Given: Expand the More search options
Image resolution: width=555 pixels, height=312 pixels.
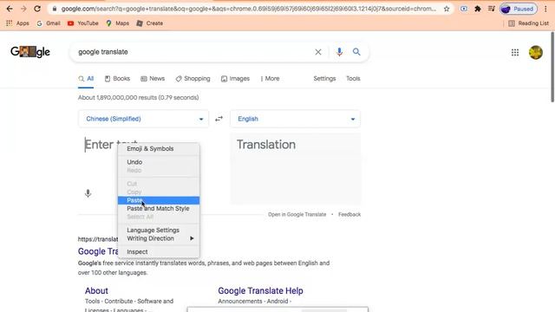Looking at the screenshot, I should click(270, 79).
